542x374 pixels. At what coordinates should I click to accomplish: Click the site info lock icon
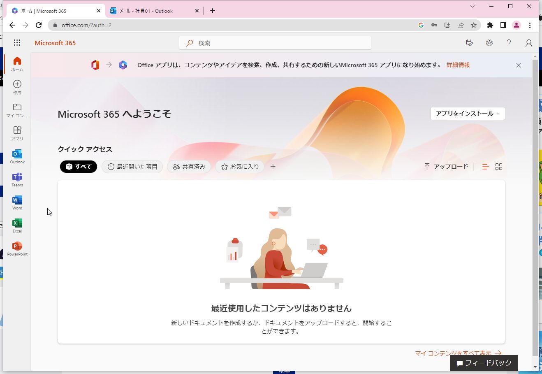55,25
